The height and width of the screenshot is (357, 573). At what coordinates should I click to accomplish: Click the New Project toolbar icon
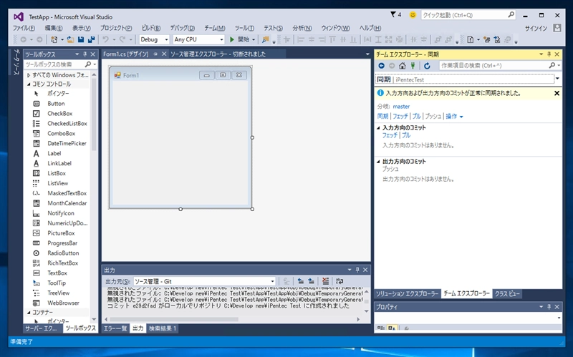pyautogui.click(x=54, y=39)
